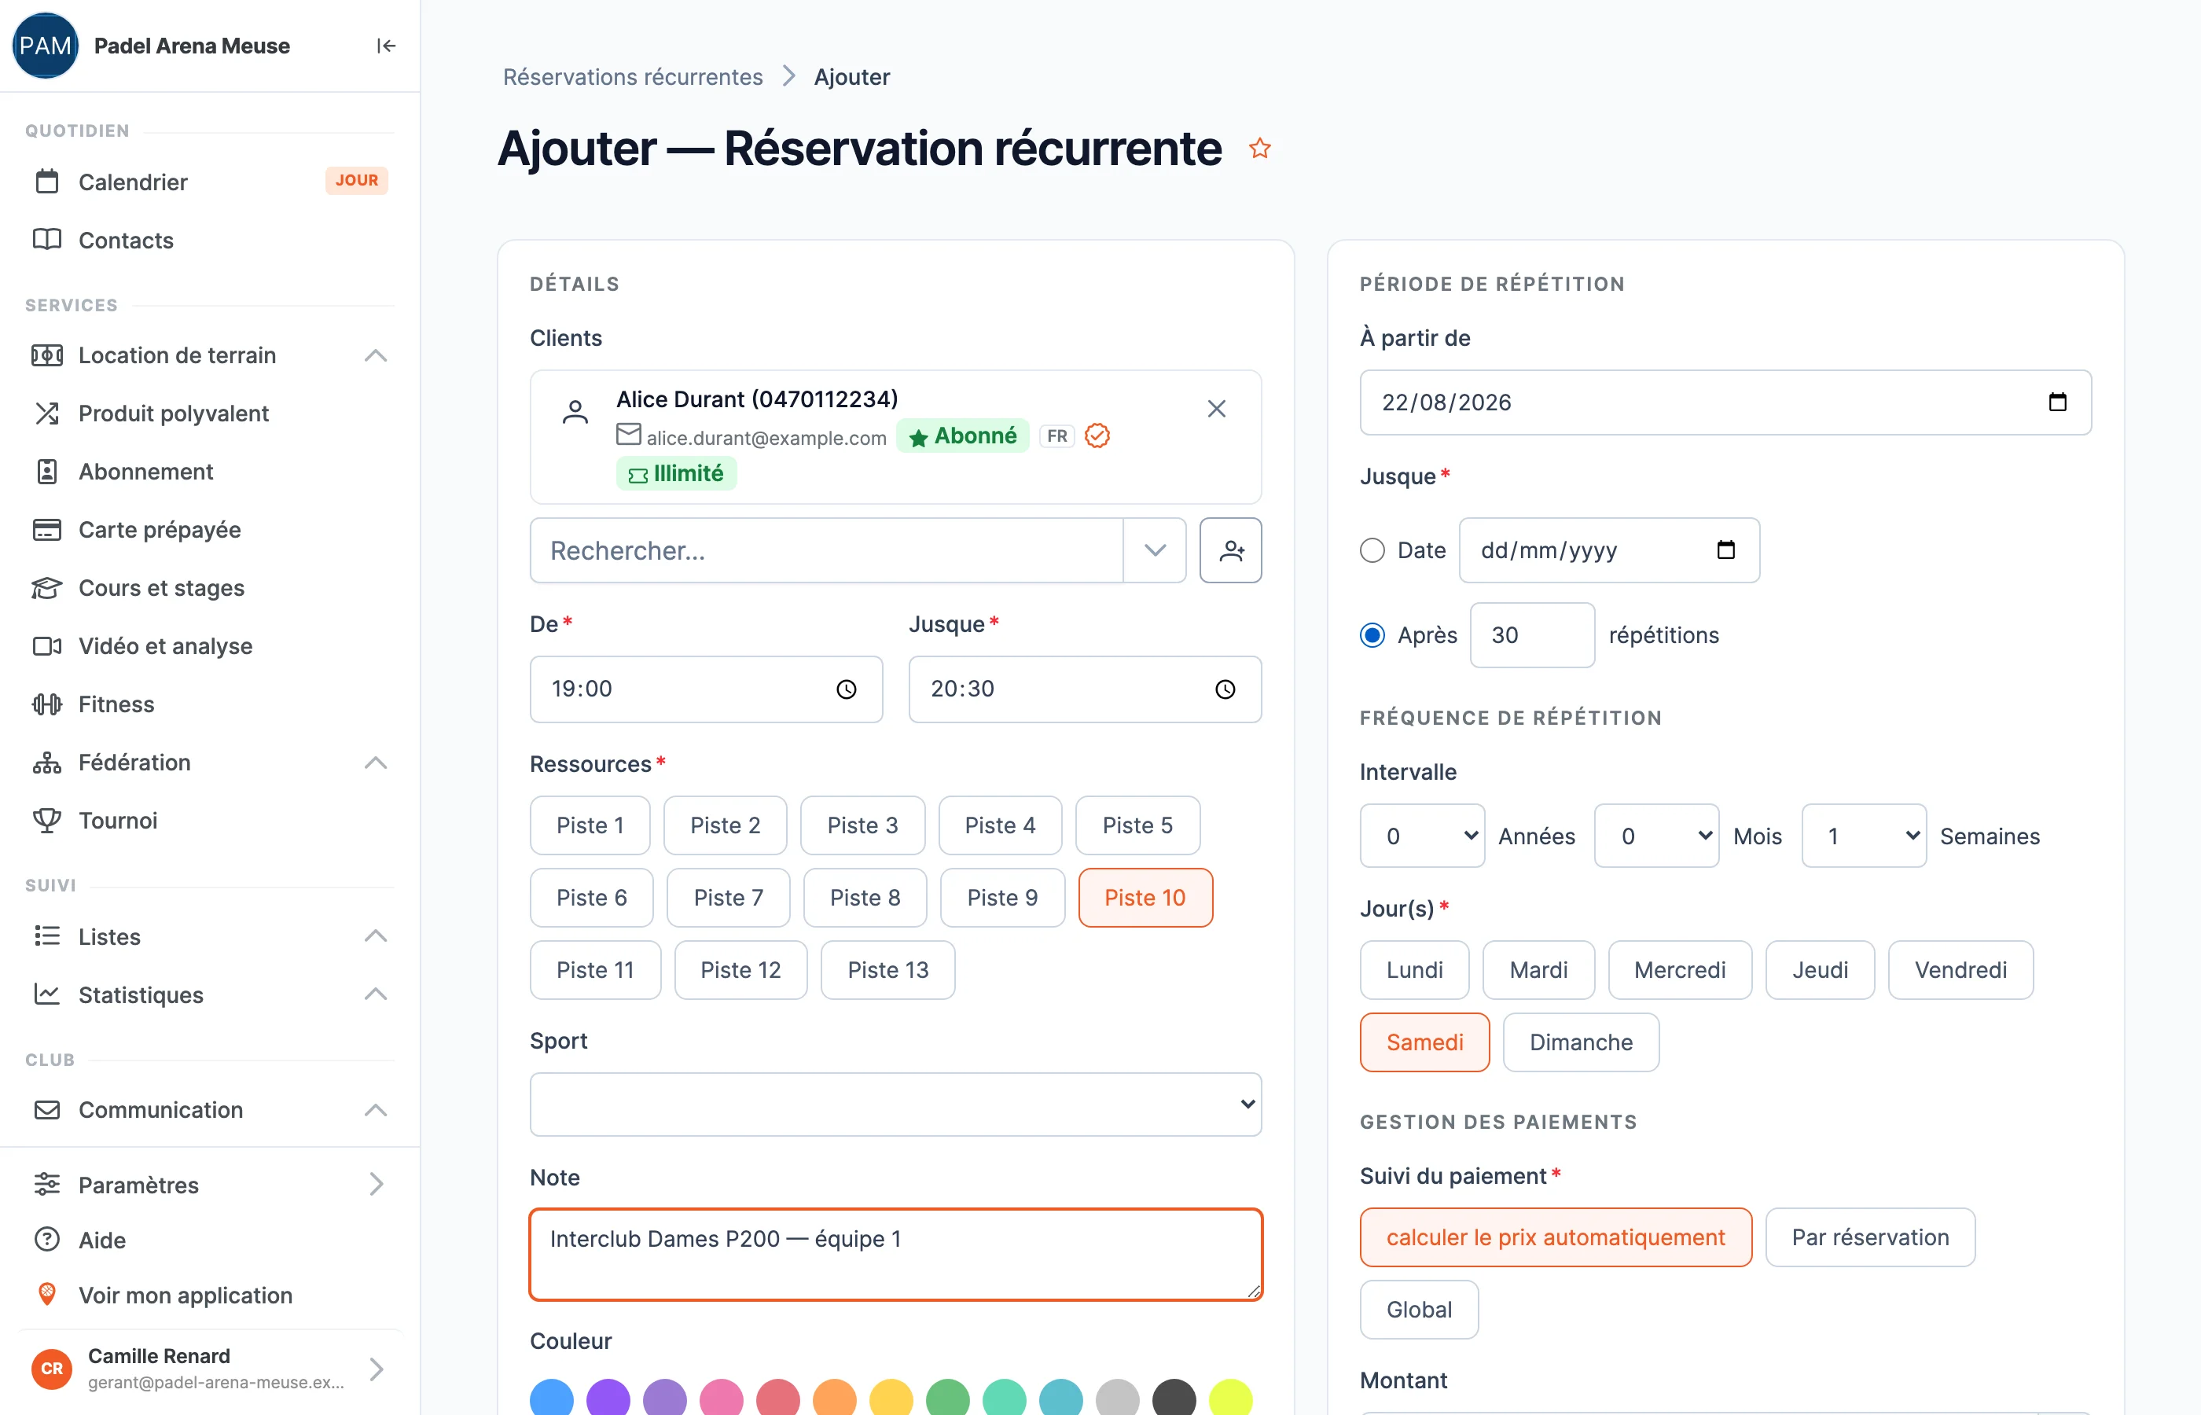Pick the blue color swatch
This screenshot has height=1415, width=2201.
click(x=552, y=1398)
